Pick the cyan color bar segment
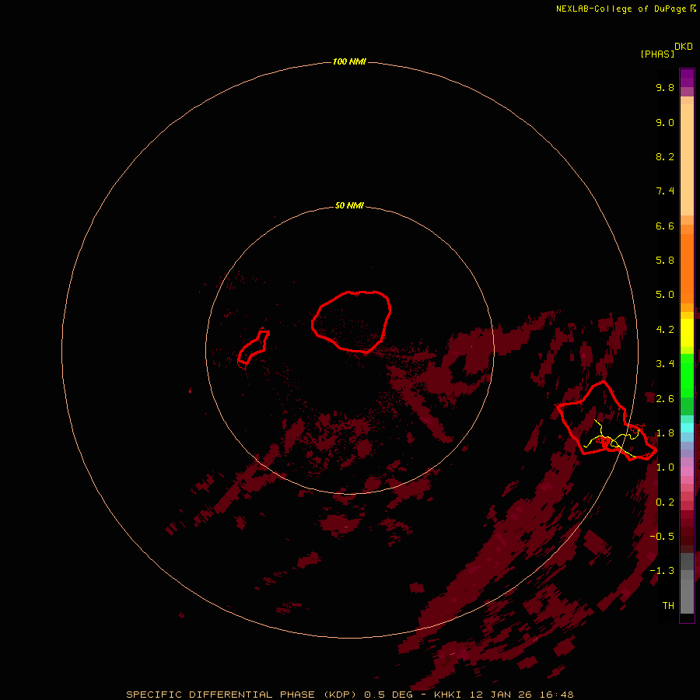Screen dimensions: 700x700 point(687,427)
